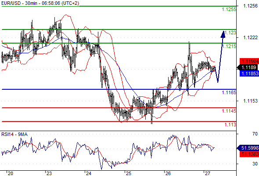Click the 1.1256 price axis label
The image size is (259, 176).
250,6
